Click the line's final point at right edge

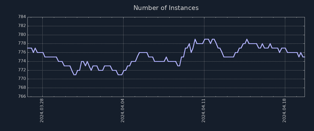[x=304, y=57]
